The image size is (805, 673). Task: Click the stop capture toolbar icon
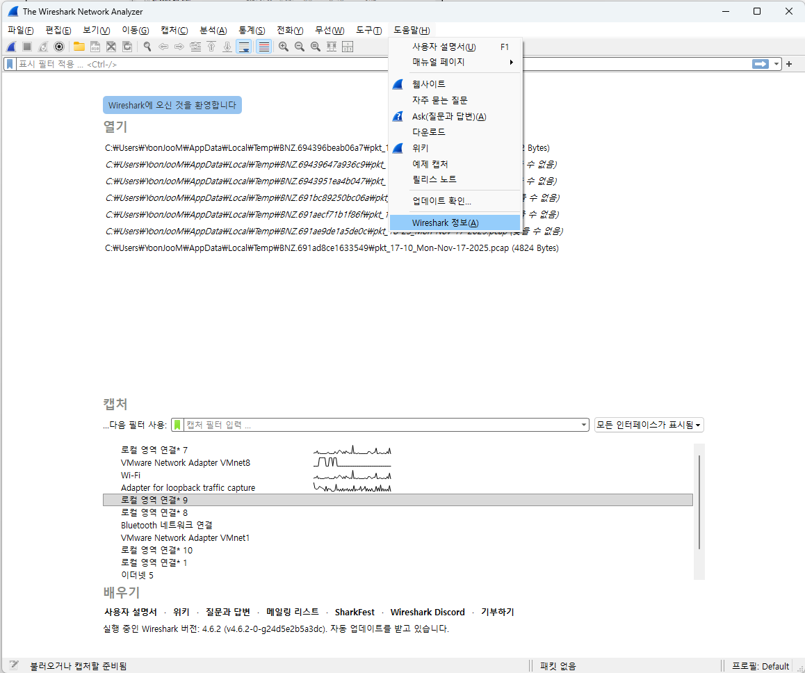tap(27, 47)
